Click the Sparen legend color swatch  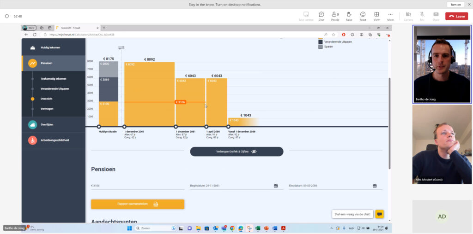(x=321, y=47)
